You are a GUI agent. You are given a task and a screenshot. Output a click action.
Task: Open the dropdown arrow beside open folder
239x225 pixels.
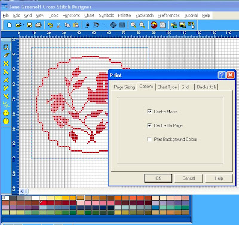click(x=23, y=25)
